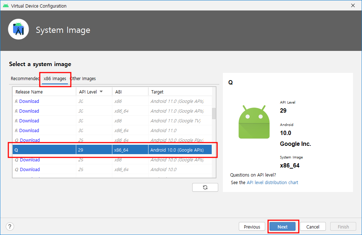
Task: Open the help question mark icon
Action: point(10,226)
